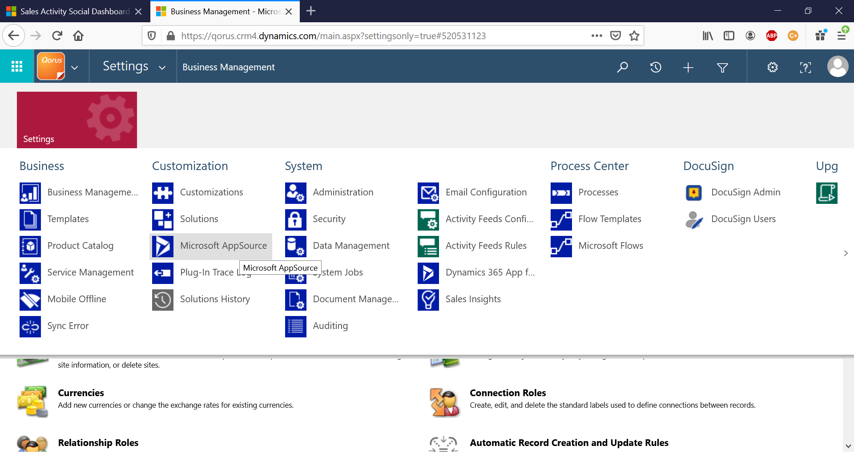Viewport: 854px width, 454px height.
Task: Click the search magnifier icon
Action: click(622, 67)
